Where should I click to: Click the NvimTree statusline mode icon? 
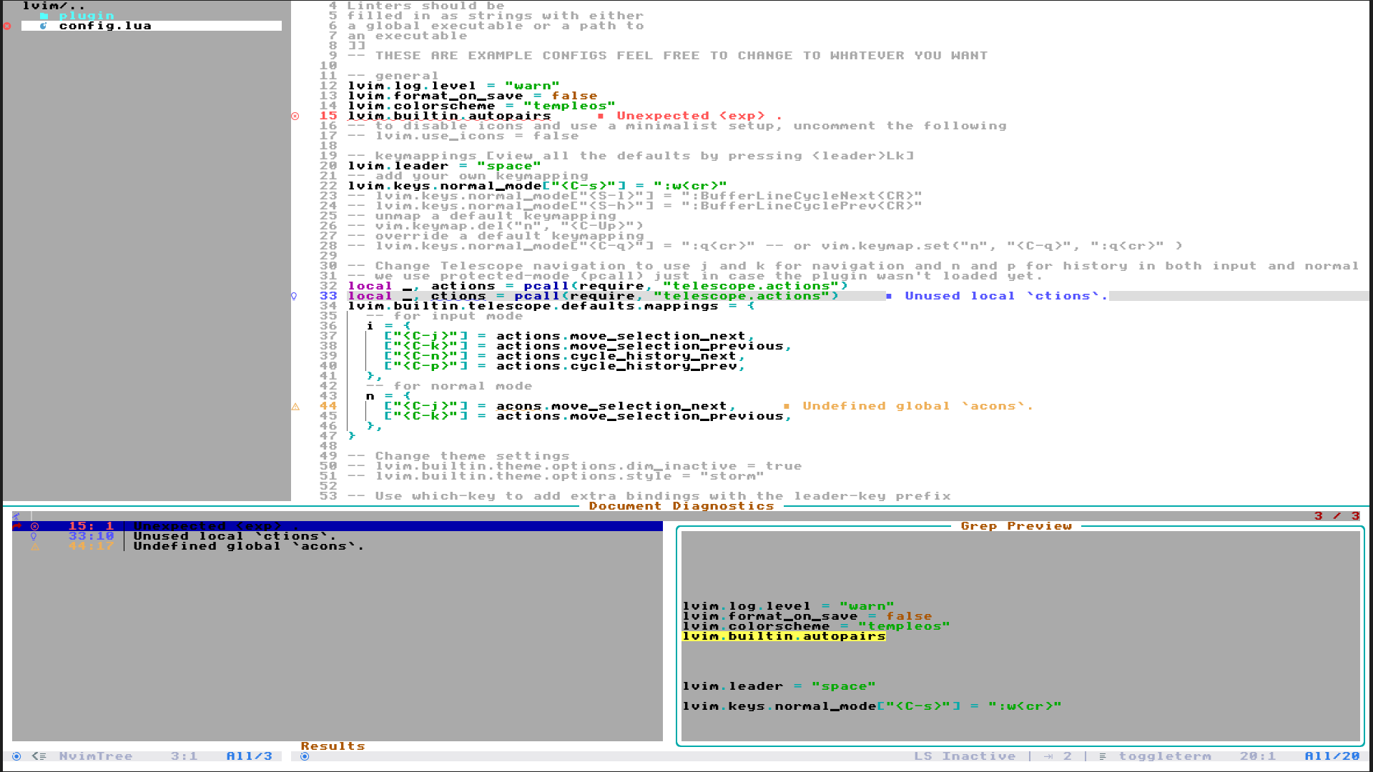click(x=16, y=756)
